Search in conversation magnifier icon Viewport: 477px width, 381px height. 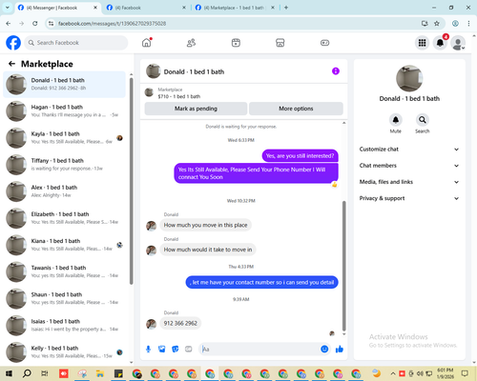[x=423, y=120]
